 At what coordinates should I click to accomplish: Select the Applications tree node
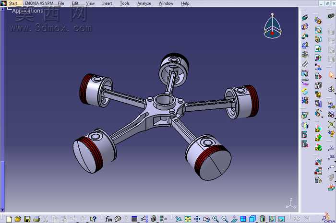(x=27, y=11)
